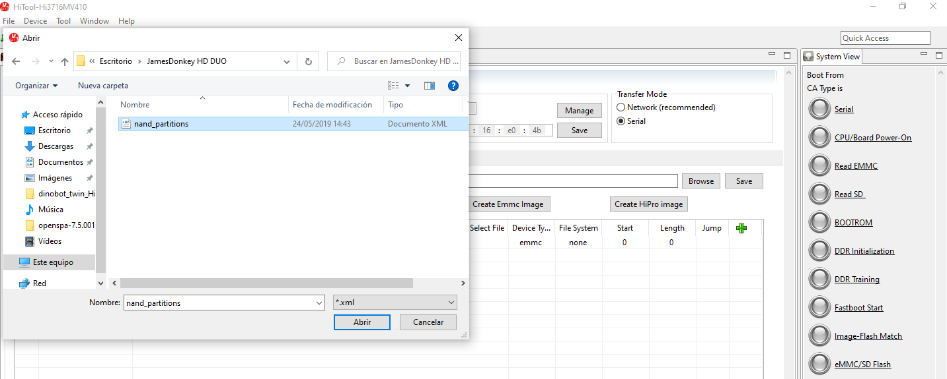This screenshot has height=379, width=947.
Task: Click the DDR Training round indicator
Action: coord(819,279)
